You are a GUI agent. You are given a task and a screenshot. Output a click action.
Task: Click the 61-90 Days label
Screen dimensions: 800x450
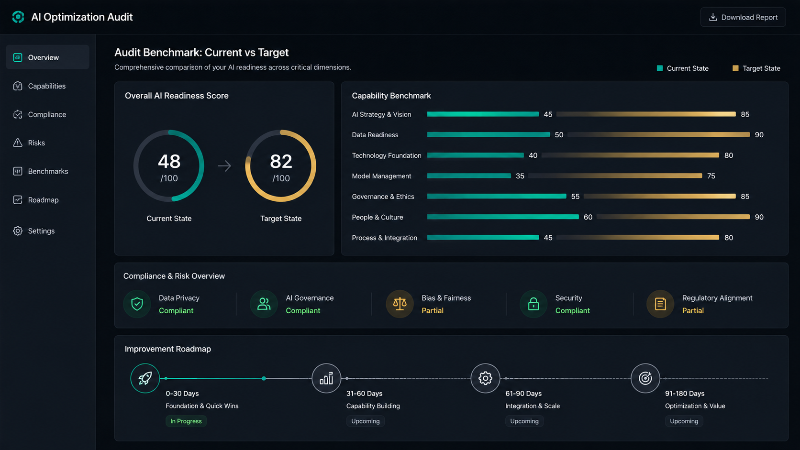[523, 394]
